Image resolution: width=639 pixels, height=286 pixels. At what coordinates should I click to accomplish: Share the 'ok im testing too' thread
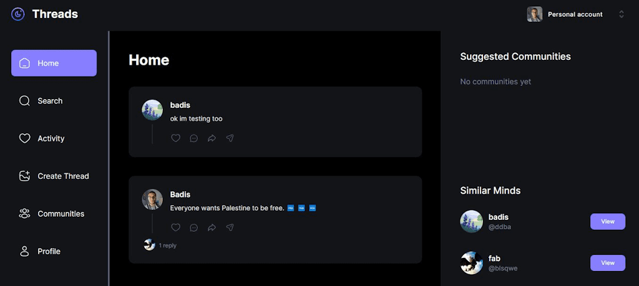230,138
